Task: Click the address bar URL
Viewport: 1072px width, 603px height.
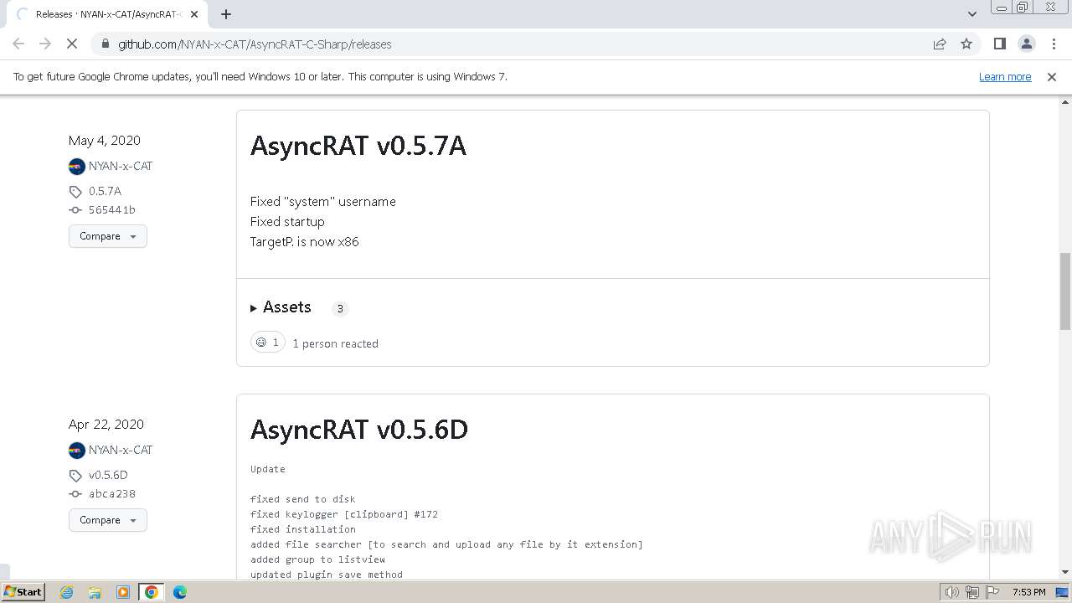Action: click(x=255, y=44)
